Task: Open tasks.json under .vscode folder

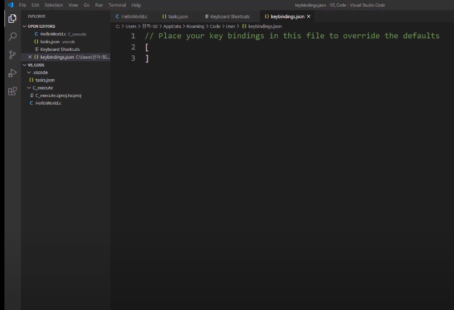Action: point(66,80)
